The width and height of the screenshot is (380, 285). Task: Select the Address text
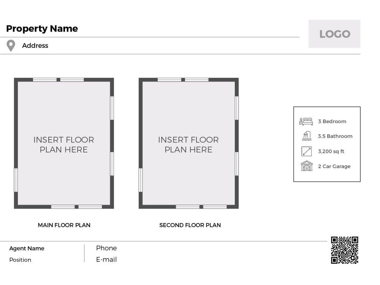[x=35, y=46]
